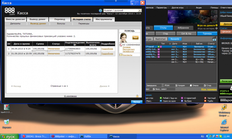
Task: Click the phone icon in help panel
Action: pos(121,45)
